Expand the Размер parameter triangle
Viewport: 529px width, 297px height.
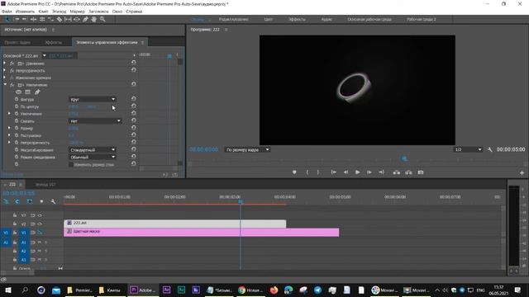(9, 128)
